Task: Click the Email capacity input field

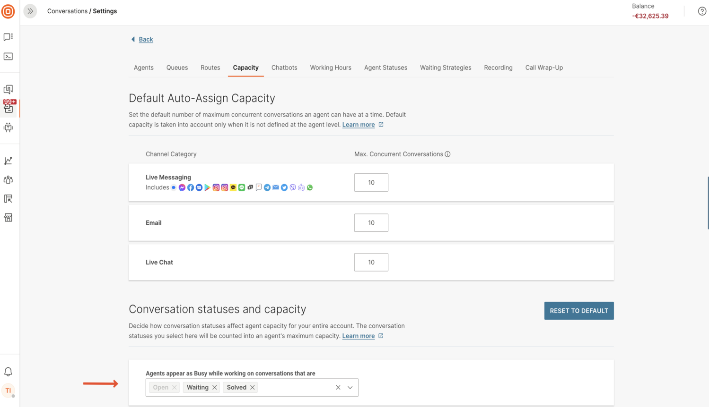Action: point(371,223)
